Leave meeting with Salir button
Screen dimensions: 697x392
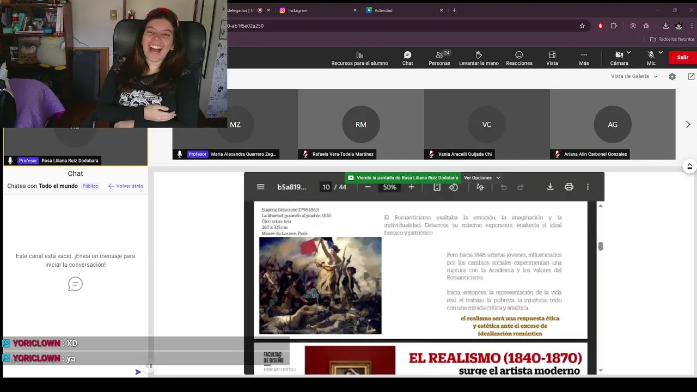(x=682, y=57)
